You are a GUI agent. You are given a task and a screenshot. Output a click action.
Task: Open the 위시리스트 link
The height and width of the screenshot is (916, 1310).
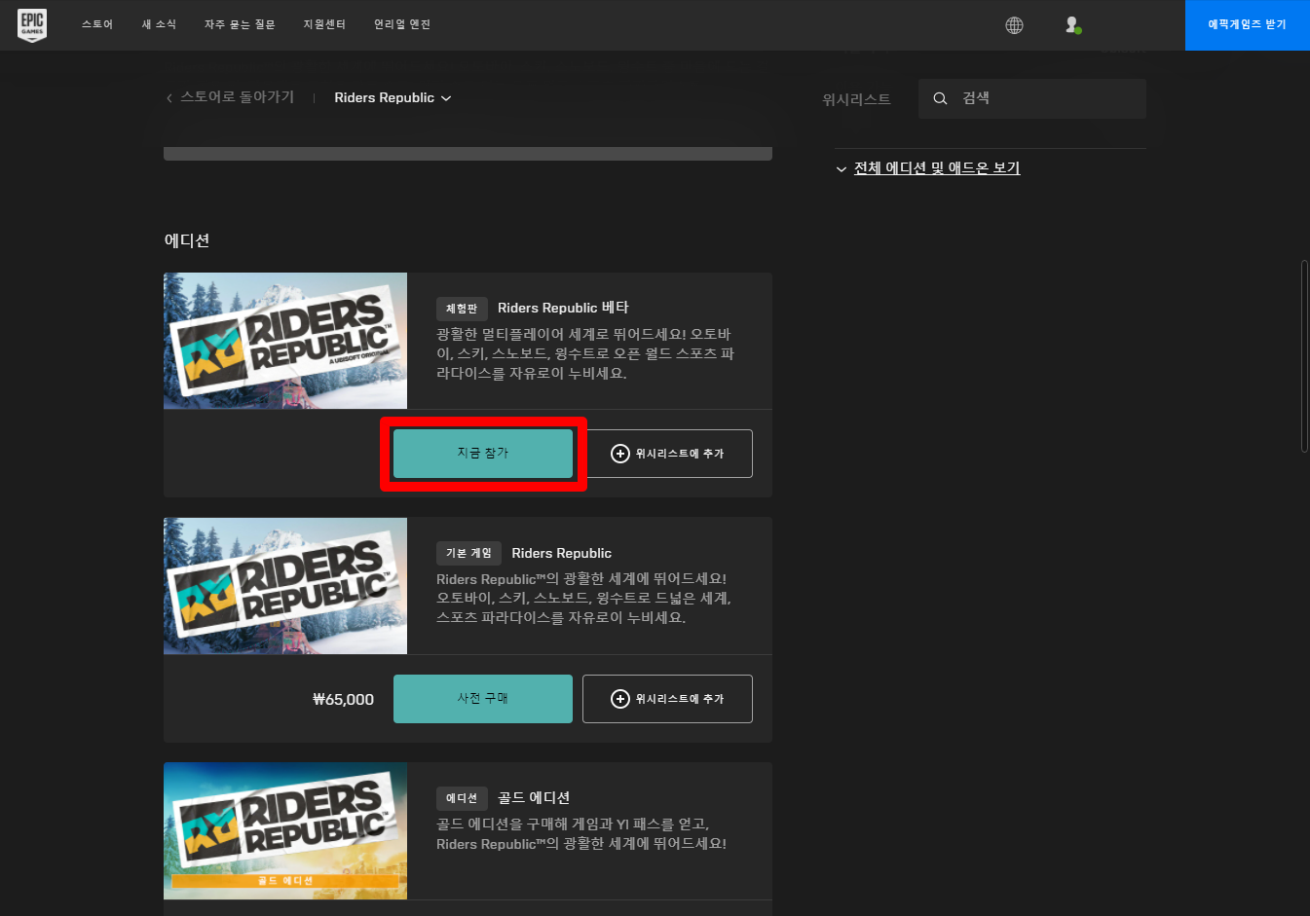pyautogui.click(x=856, y=99)
